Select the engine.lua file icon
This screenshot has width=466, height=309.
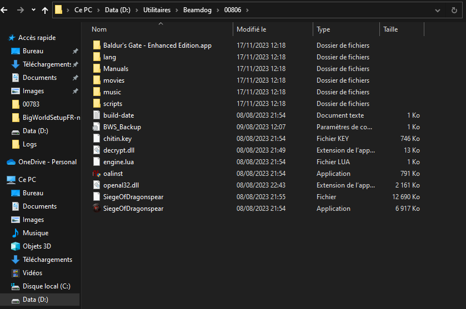97,162
